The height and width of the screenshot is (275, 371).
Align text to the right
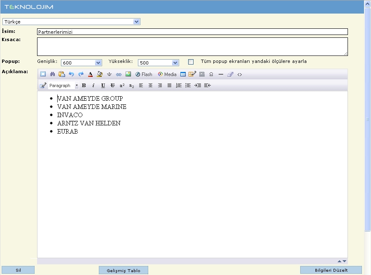pyautogui.click(x=160, y=85)
